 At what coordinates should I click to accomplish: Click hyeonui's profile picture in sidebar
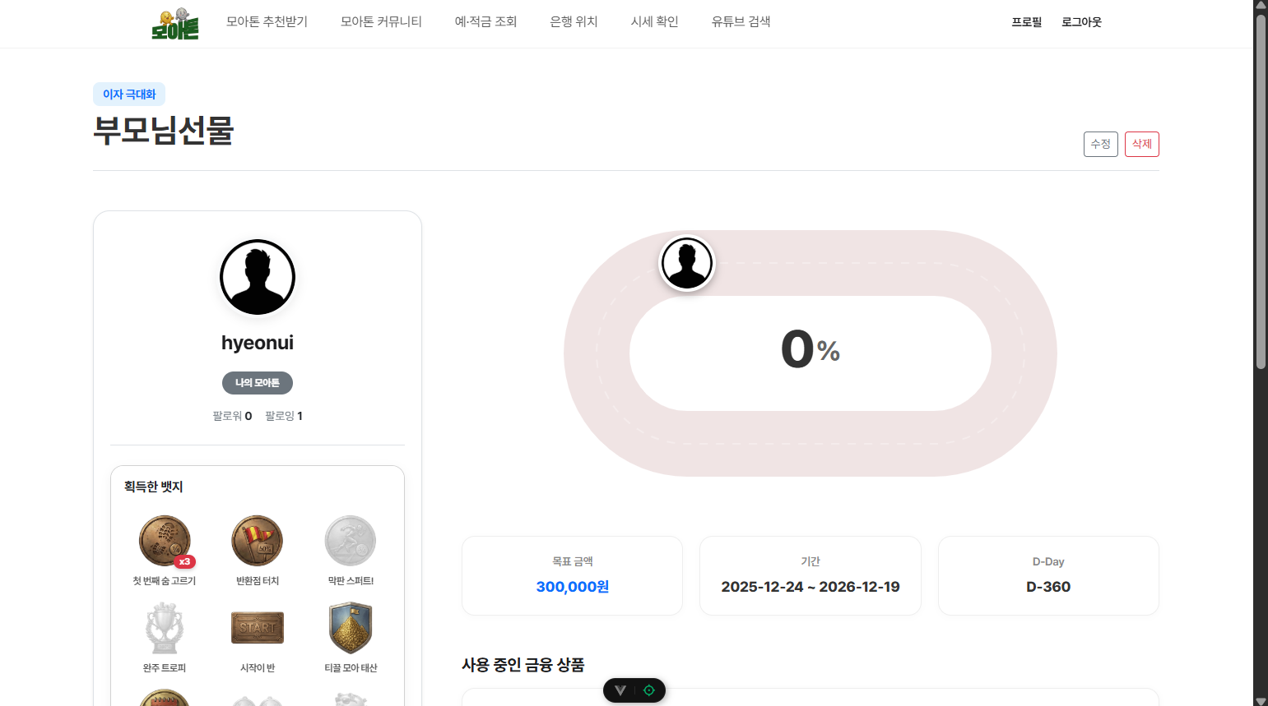pyautogui.click(x=258, y=278)
